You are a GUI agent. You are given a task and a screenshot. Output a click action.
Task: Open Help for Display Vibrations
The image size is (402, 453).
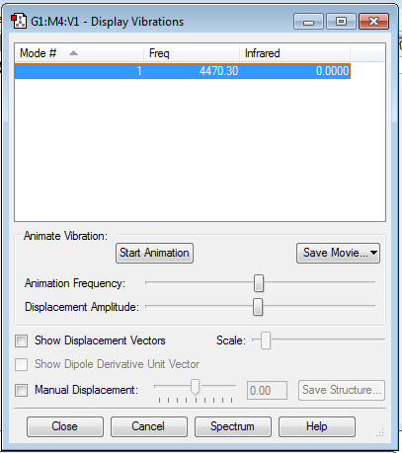317,426
